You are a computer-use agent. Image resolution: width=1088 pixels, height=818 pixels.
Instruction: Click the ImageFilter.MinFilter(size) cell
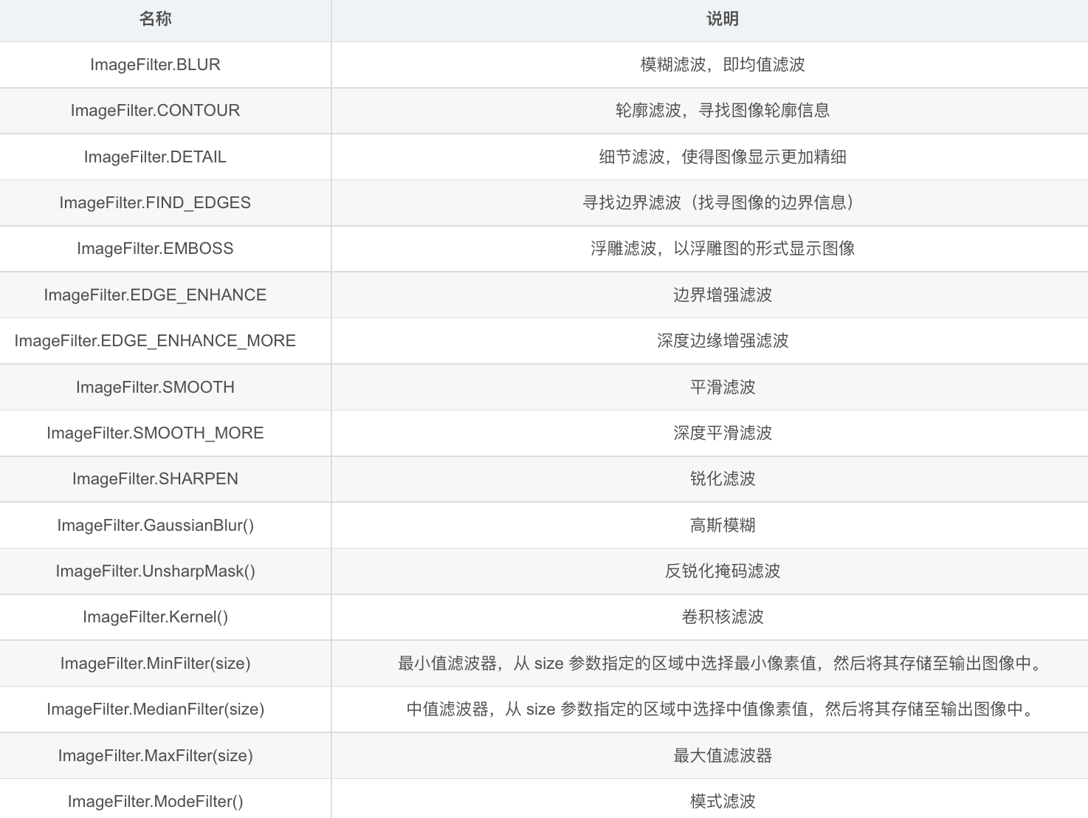pos(155,663)
